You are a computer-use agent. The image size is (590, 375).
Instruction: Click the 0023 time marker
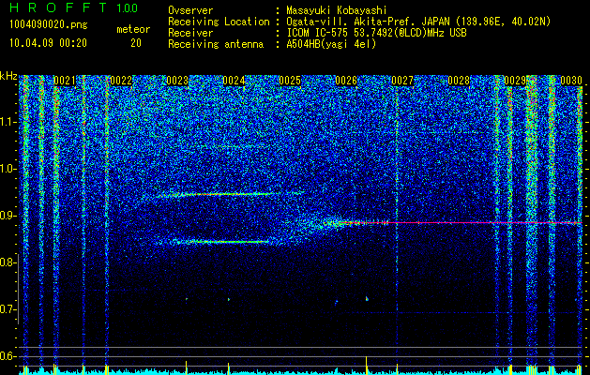[177, 81]
